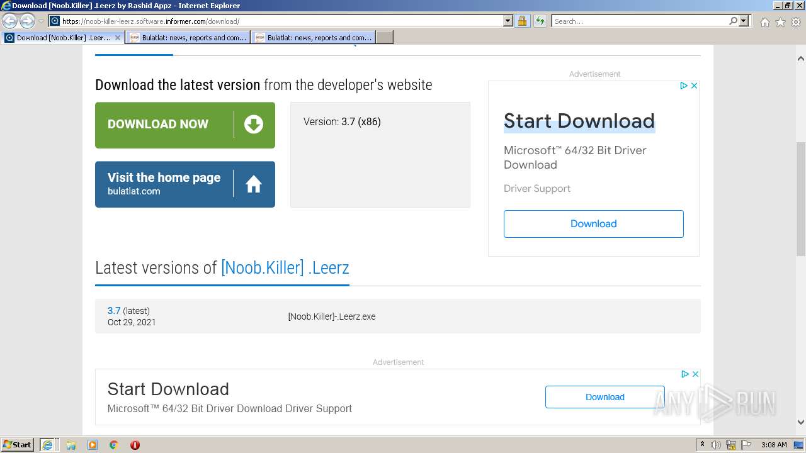Open the media player taskbar icon
This screenshot has width=806, height=453.
pos(93,445)
